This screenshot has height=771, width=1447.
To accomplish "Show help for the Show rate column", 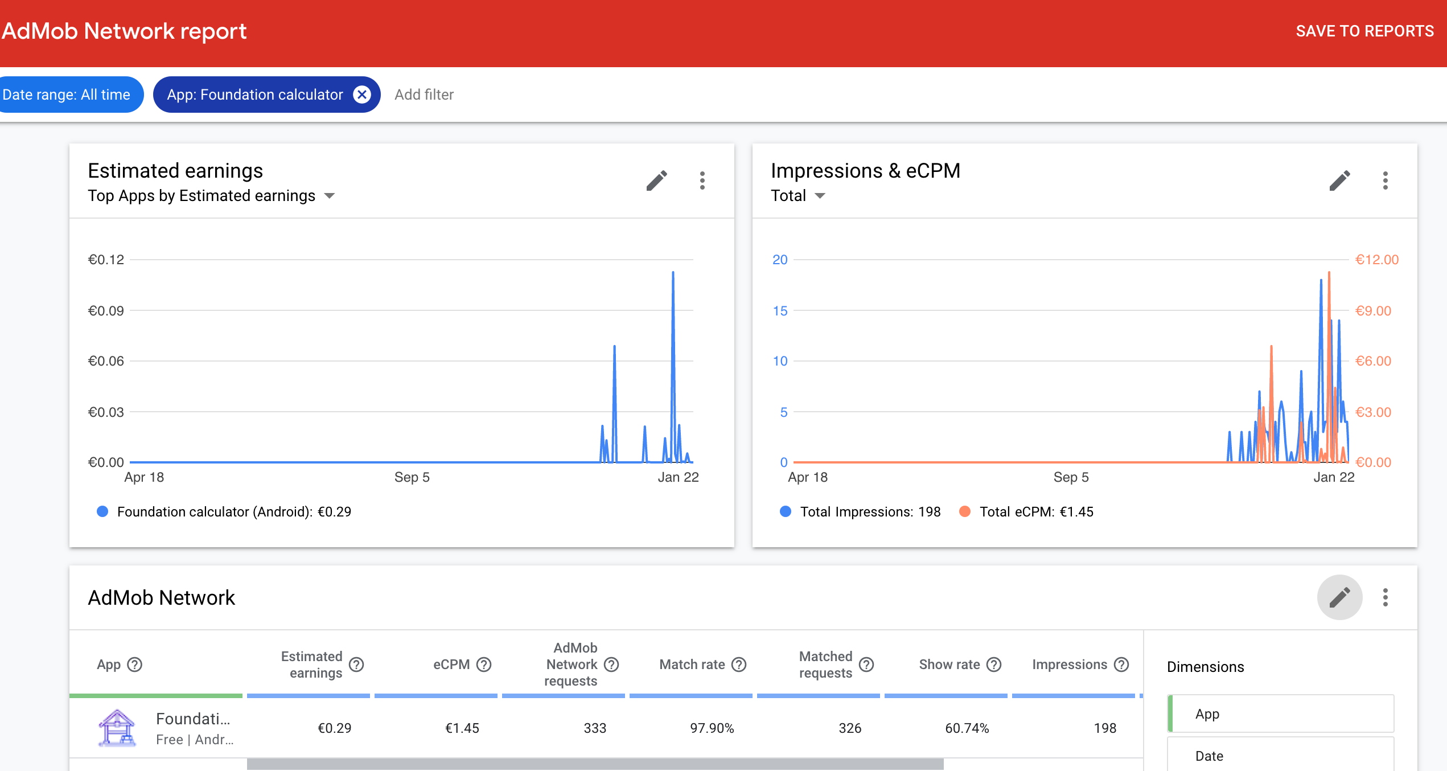I will point(994,665).
